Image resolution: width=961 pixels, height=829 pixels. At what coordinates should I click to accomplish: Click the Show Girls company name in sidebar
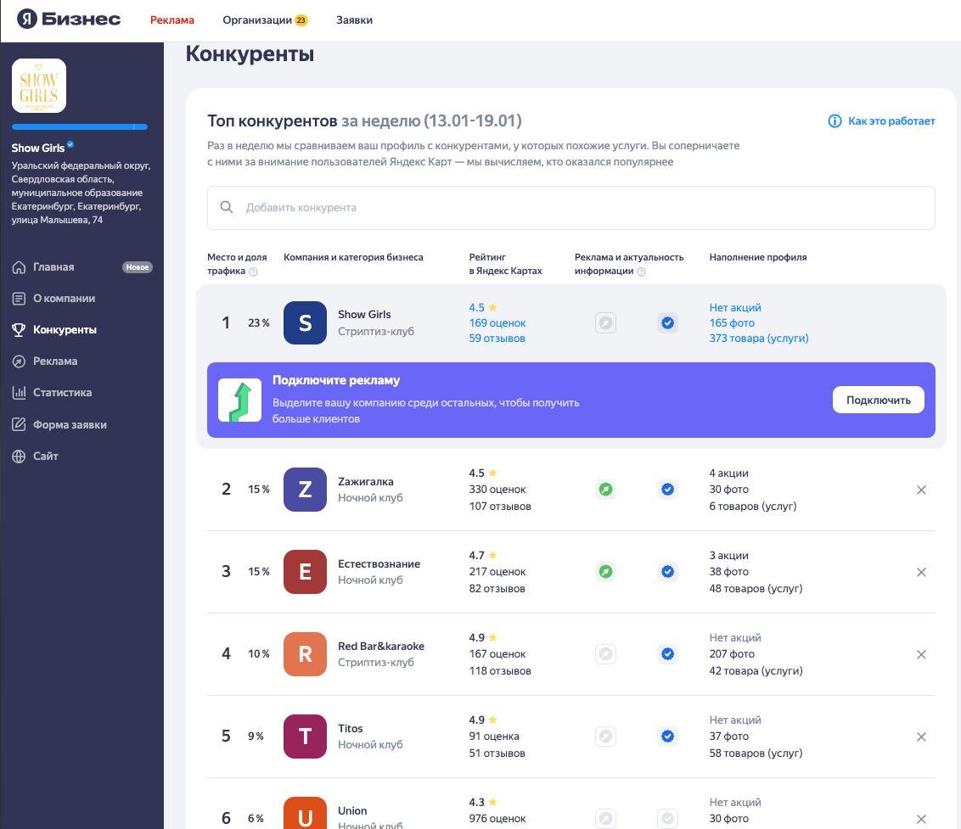[x=38, y=148]
